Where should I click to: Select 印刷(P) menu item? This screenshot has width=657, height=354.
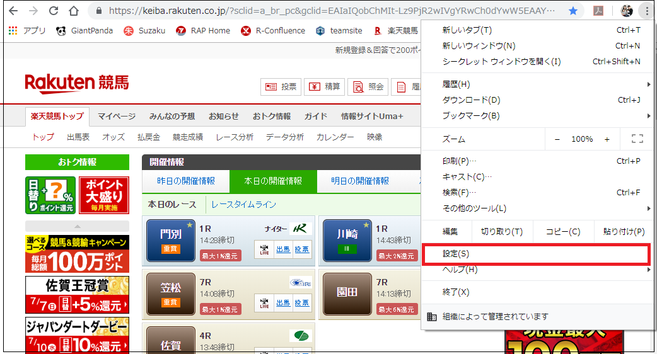(537, 161)
